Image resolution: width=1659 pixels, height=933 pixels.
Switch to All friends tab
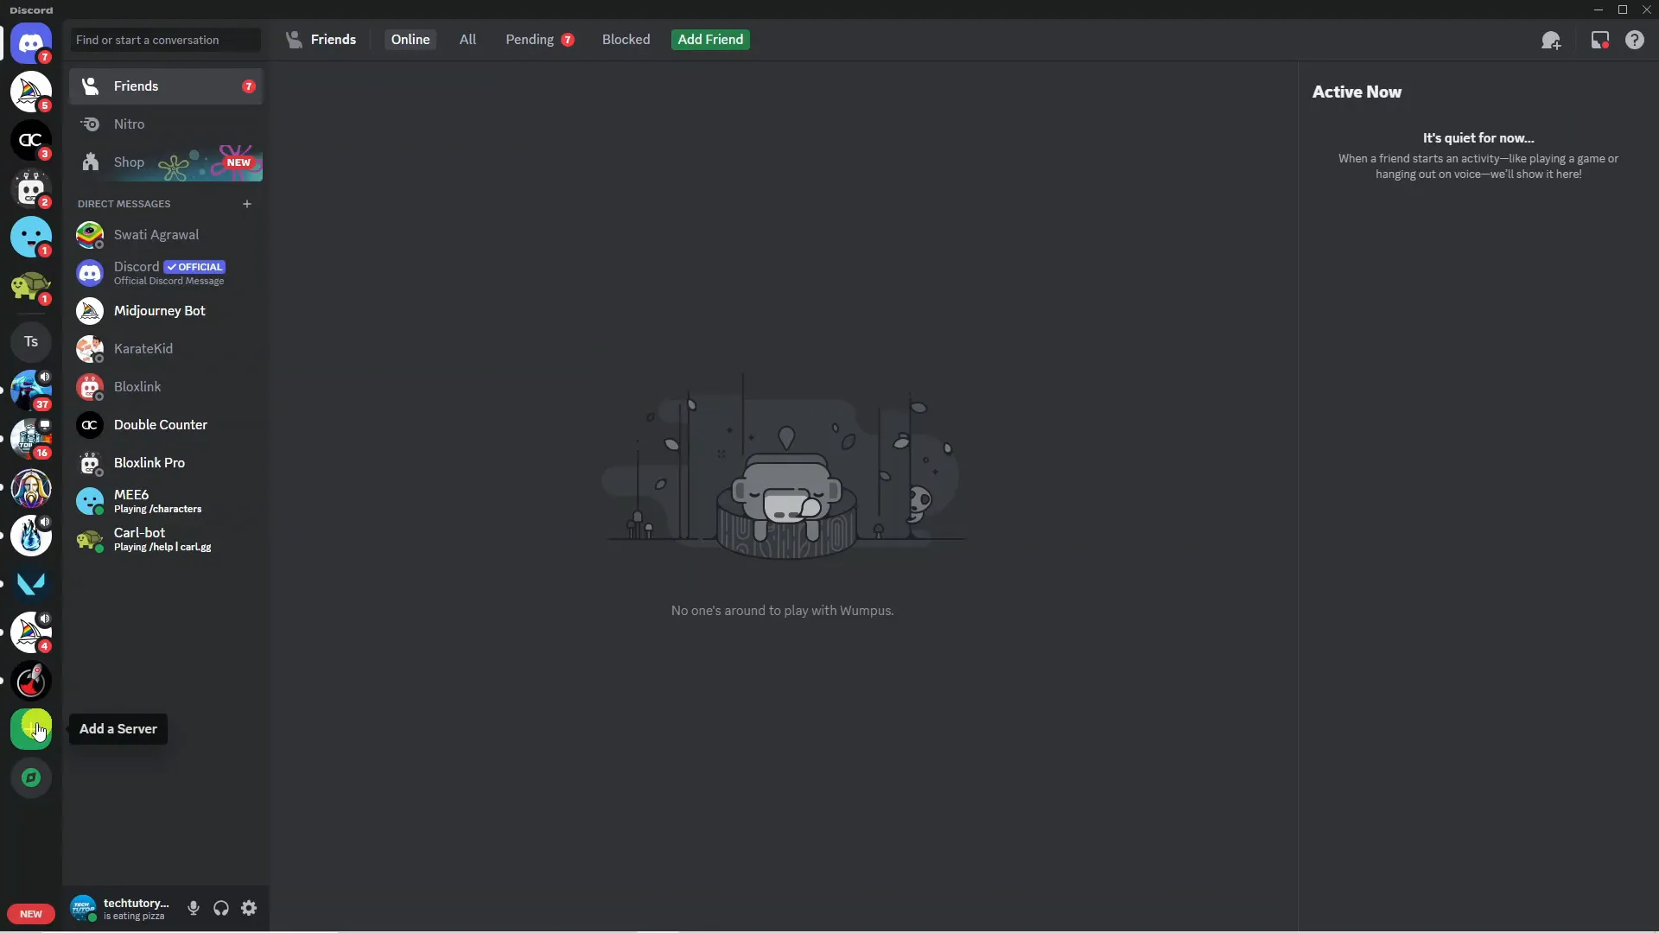467,40
